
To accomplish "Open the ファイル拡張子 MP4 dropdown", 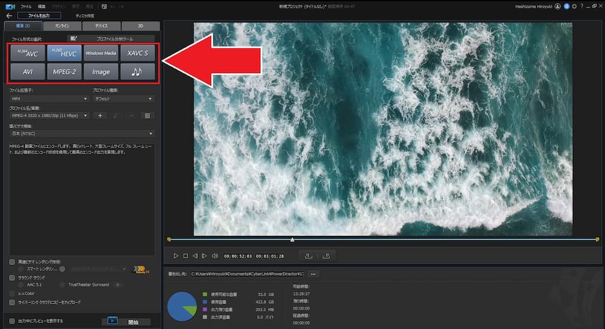I will tap(49, 99).
